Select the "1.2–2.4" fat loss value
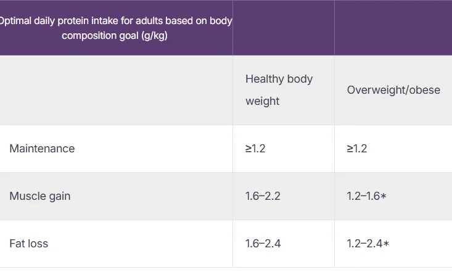The width and height of the screenshot is (452, 272). [364, 244]
